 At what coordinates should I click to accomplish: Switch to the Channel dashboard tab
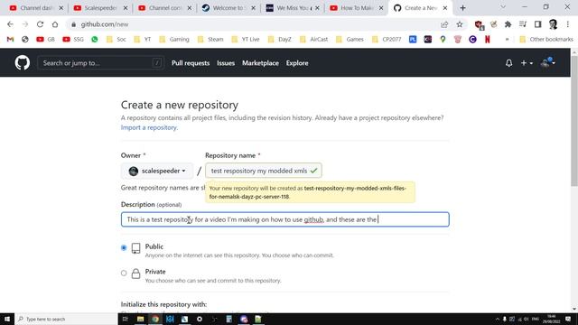click(x=36, y=8)
